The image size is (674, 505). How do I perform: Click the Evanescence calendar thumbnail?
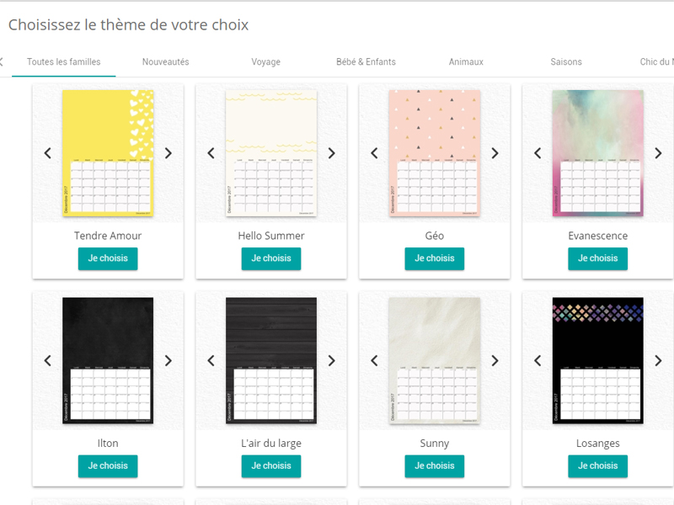pos(598,153)
